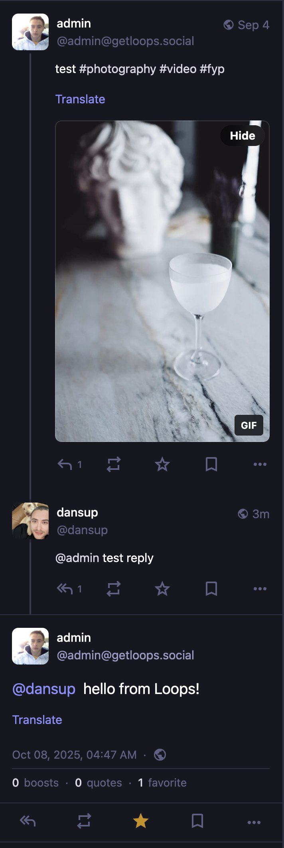Boost dansup's test reply
This screenshot has width=284, height=848.
(114, 589)
